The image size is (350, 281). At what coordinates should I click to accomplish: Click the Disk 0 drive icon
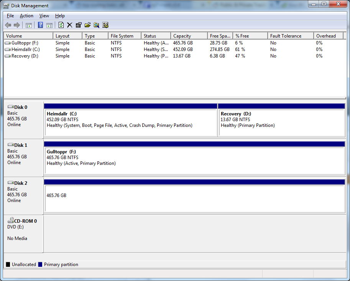(x=10, y=107)
